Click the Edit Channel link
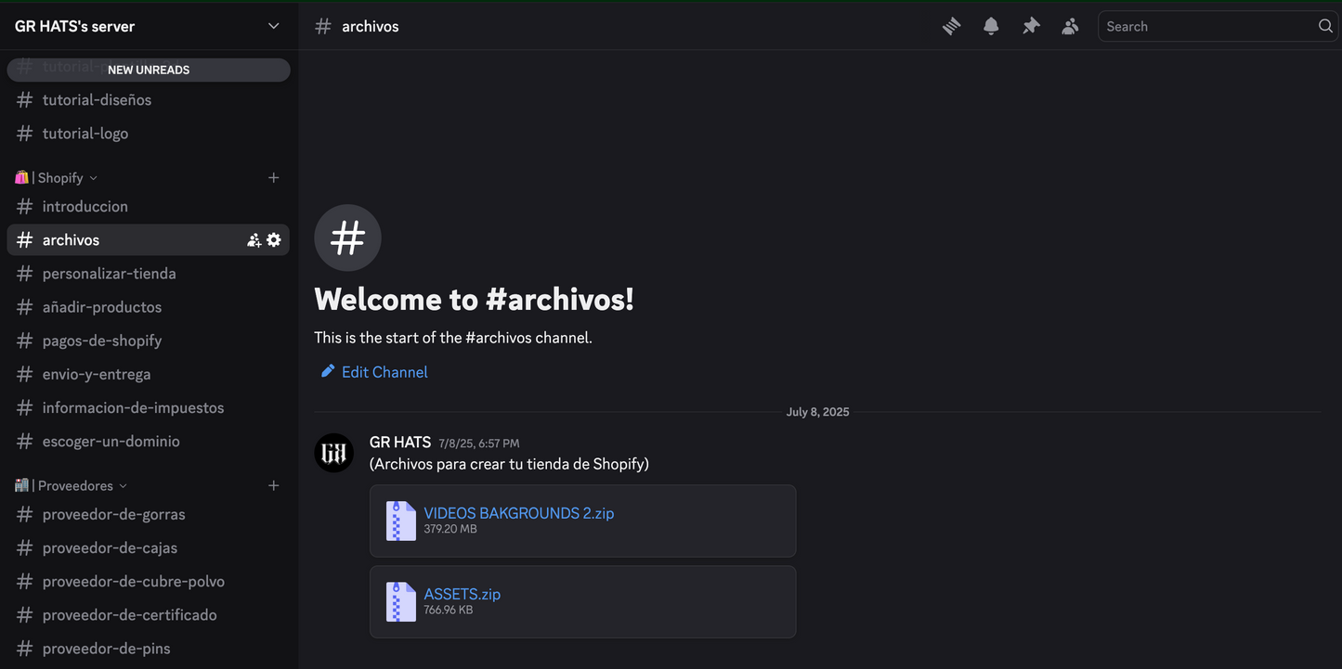 coord(384,372)
